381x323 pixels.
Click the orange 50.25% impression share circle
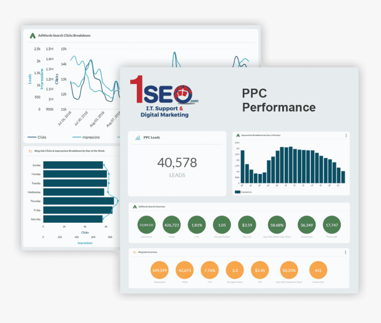tap(289, 270)
